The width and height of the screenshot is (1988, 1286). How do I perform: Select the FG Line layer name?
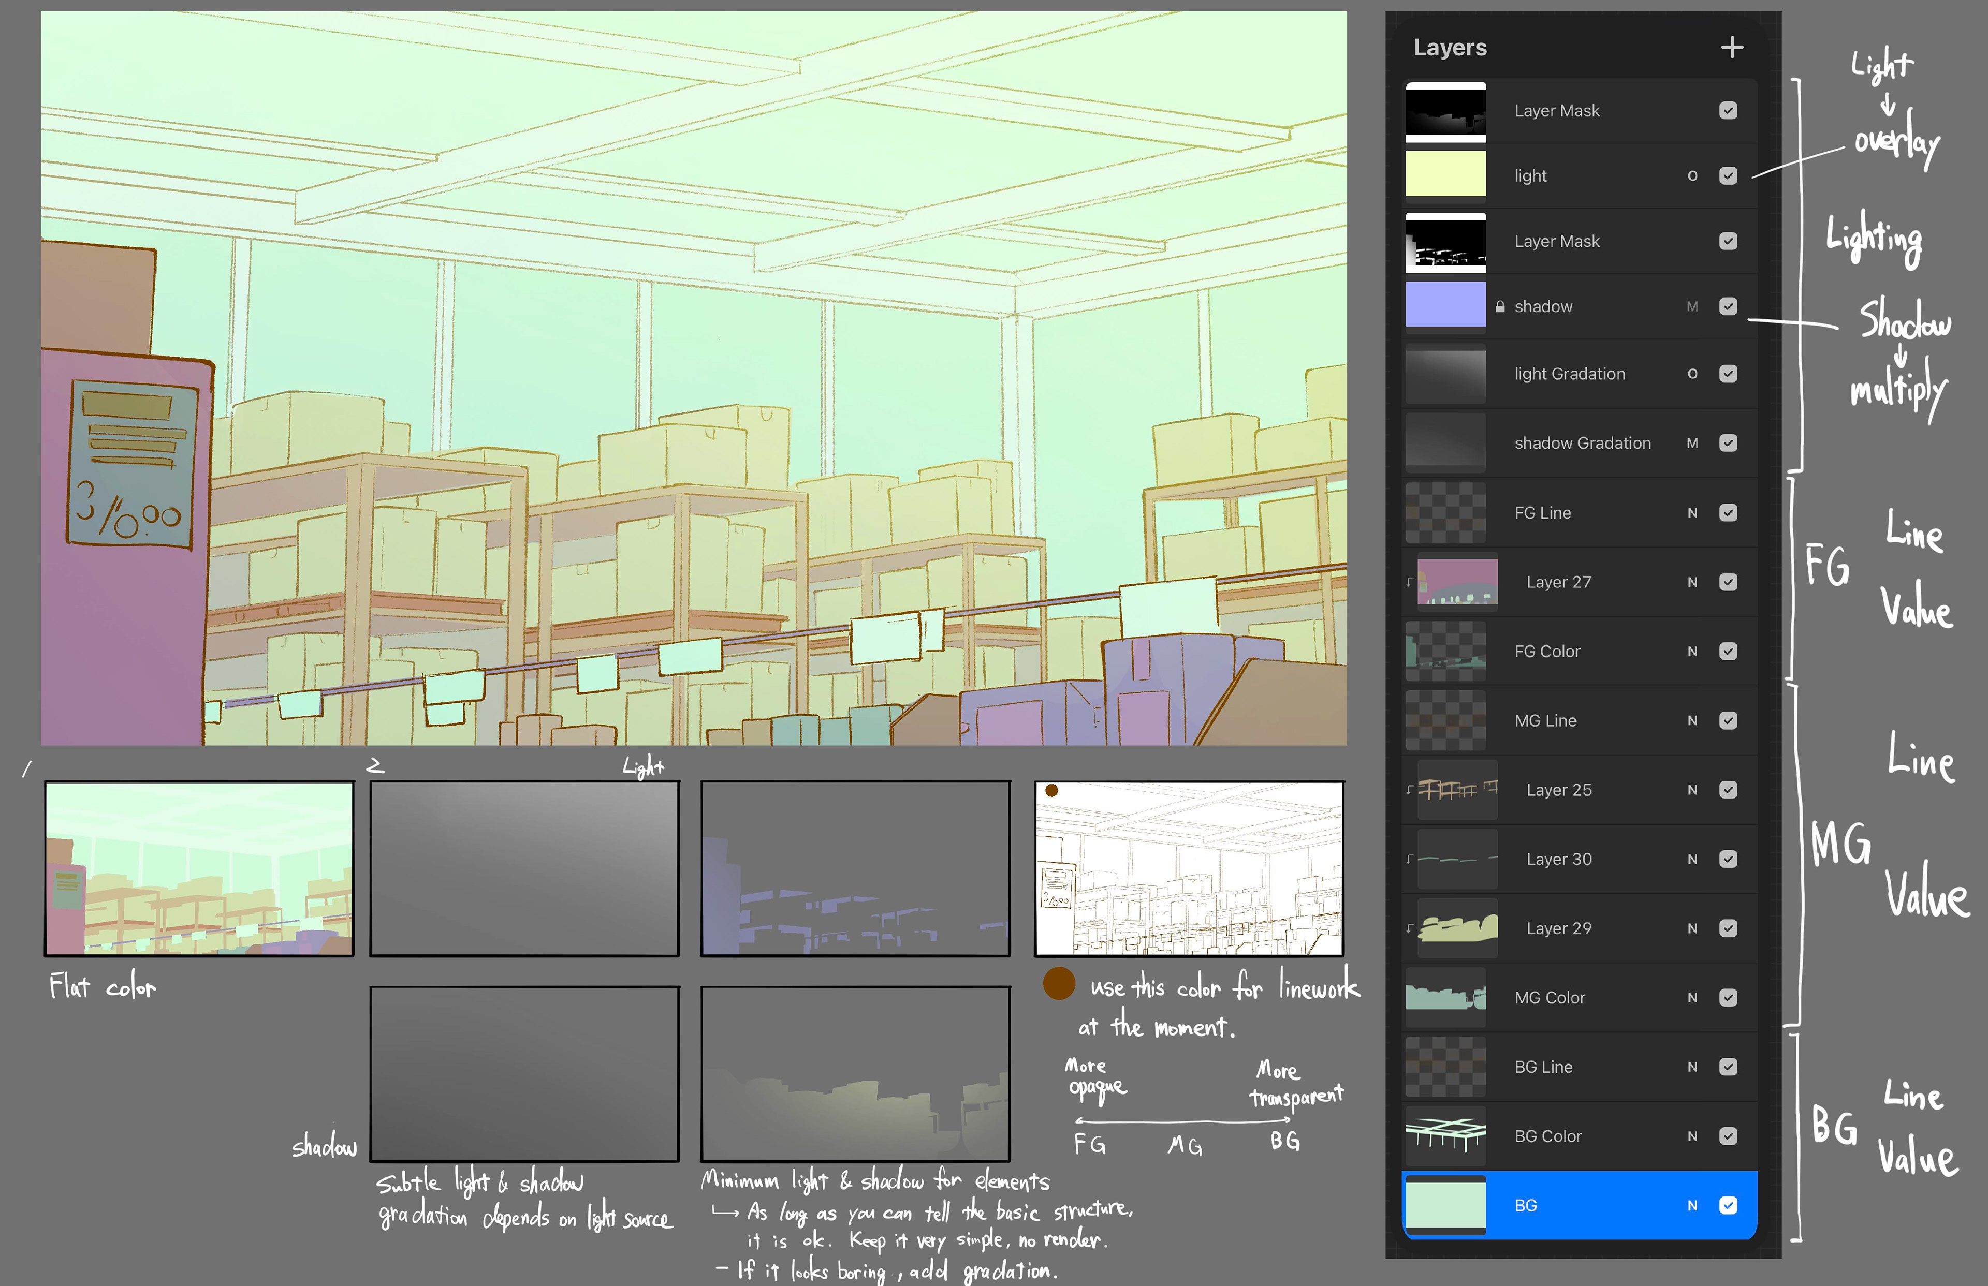(x=1543, y=513)
